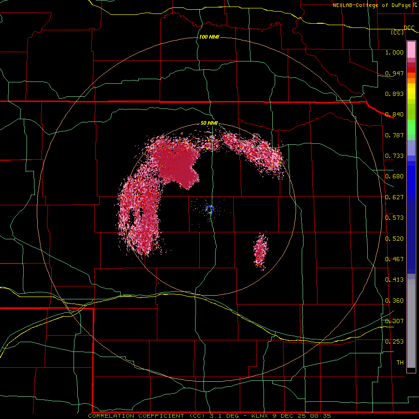The image size is (419, 419).
Task: Click the 0.520 color scale value
Action: (x=394, y=239)
